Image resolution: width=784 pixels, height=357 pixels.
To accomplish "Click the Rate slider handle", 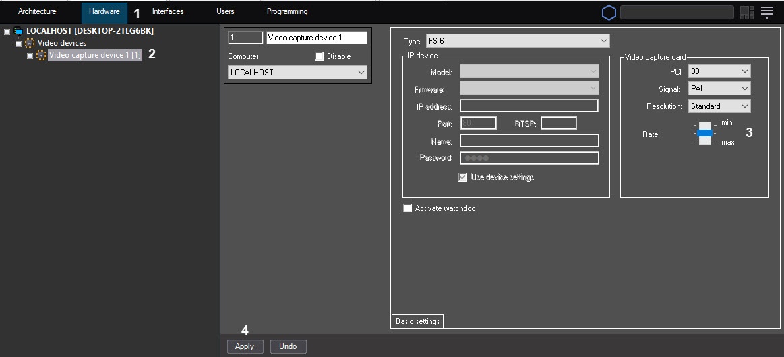I will pyautogui.click(x=704, y=133).
